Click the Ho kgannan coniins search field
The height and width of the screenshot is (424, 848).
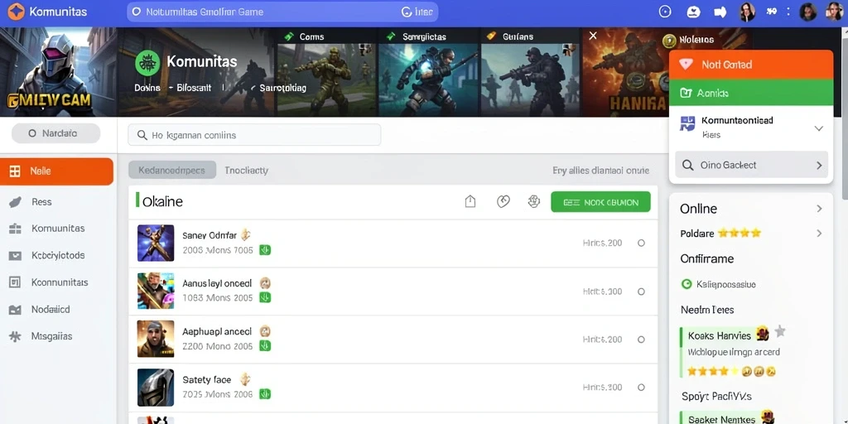tap(254, 135)
